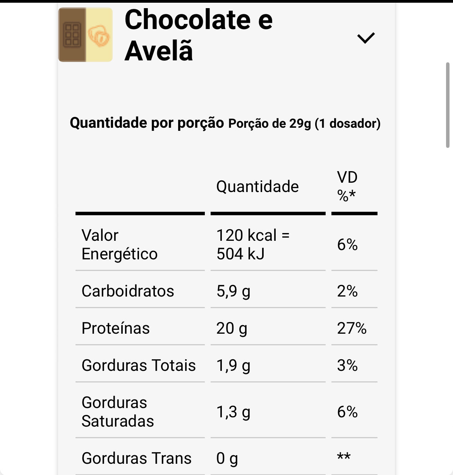Select the Gorduras Totais row label
The image size is (453, 475).
pos(139,365)
